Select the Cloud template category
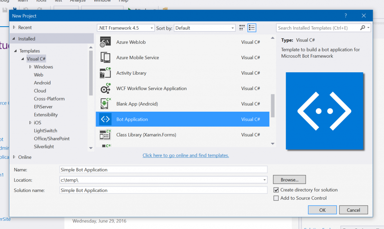The height and width of the screenshot is (229, 384). click(x=40, y=91)
